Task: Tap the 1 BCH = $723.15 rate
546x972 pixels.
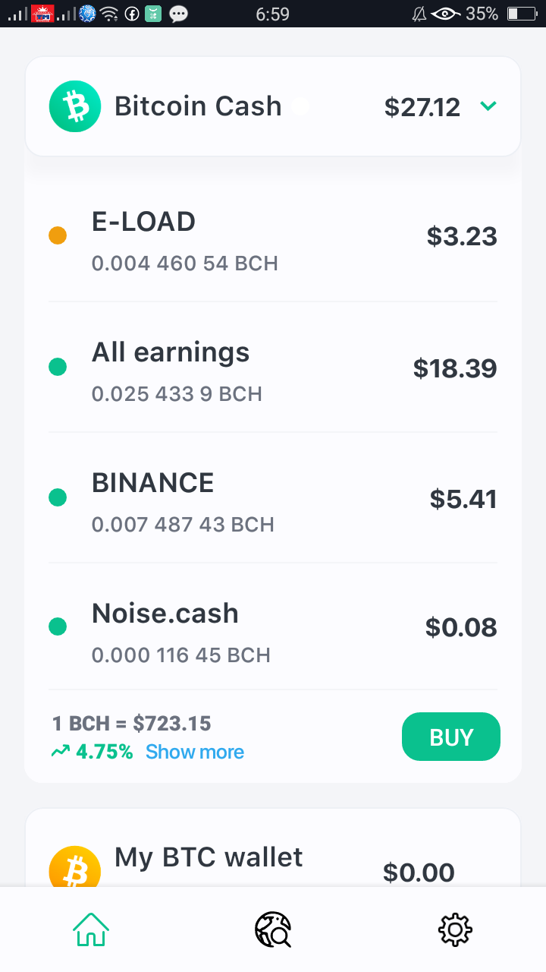Action: (x=131, y=723)
